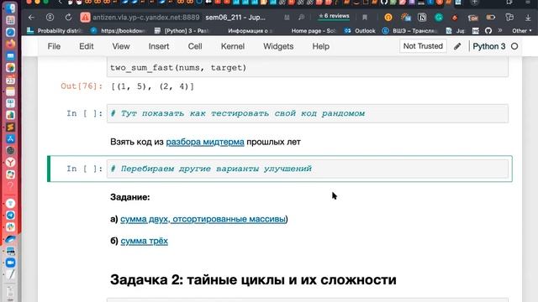This screenshot has width=538, height=302.
Task: Open the Help menu
Action: pos(321,46)
